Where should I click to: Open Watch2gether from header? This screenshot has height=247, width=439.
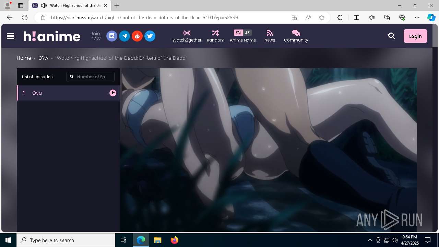tap(187, 36)
